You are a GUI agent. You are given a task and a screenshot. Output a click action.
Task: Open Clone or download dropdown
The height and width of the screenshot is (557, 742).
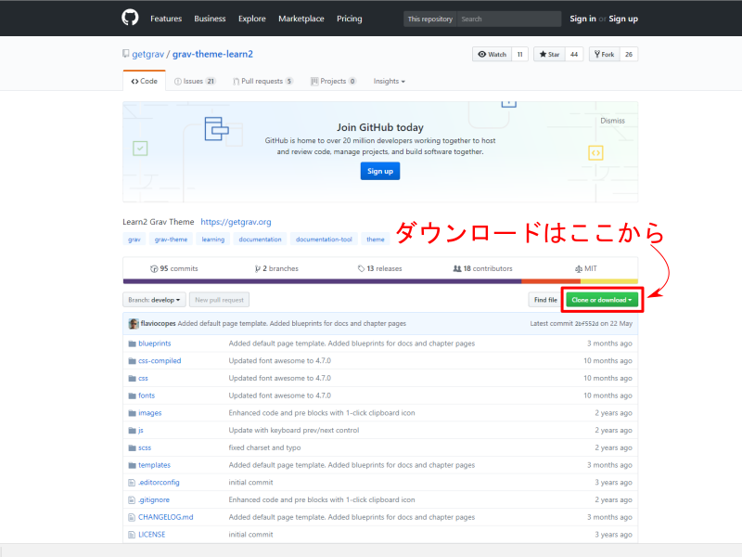[x=602, y=300]
